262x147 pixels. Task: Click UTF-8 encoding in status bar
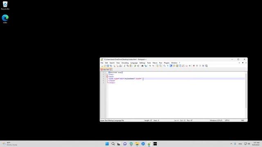coord(227,120)
